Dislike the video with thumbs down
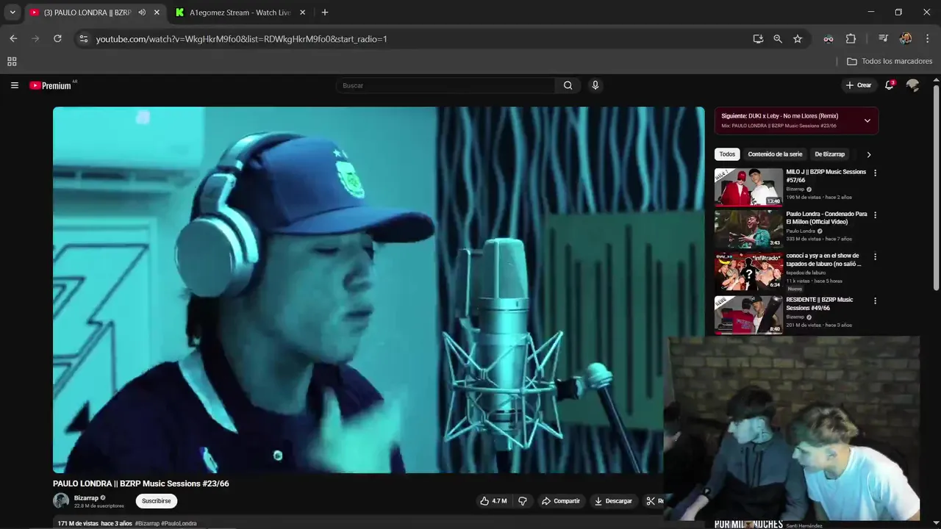The height and width of the screenshot is (529, 941). [x=523, y=501]
